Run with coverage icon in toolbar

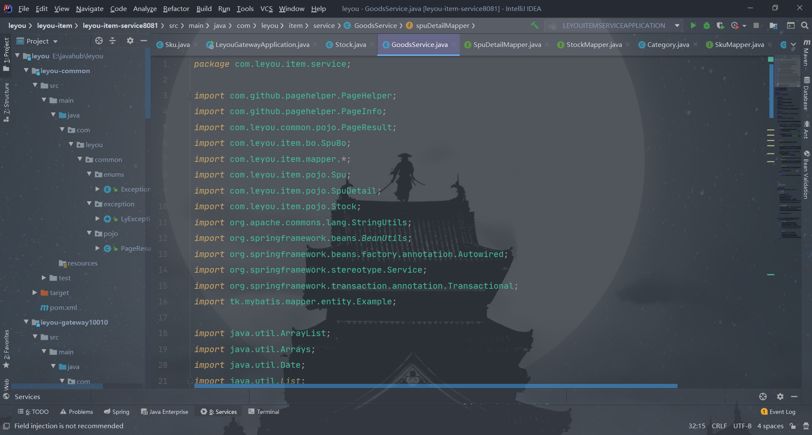click(720, 25)
